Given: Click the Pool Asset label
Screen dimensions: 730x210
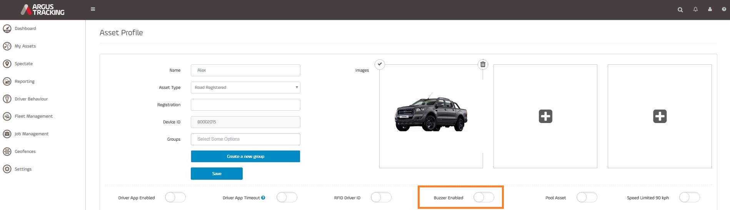Looking at the screenshot, I should pos(556,198).
